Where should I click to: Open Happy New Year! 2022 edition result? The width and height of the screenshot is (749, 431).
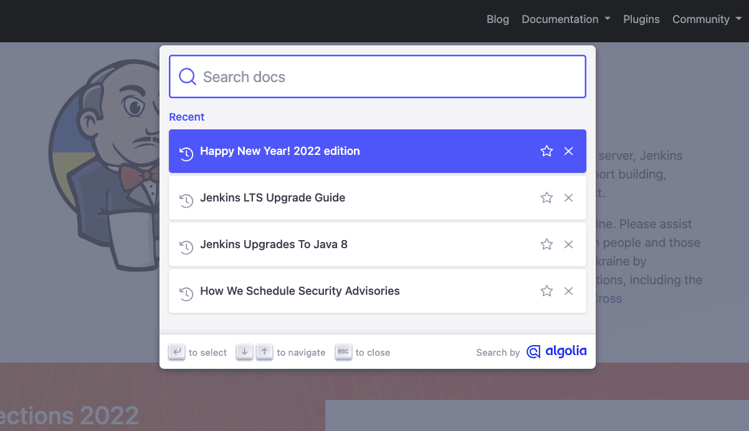point(280,151)
